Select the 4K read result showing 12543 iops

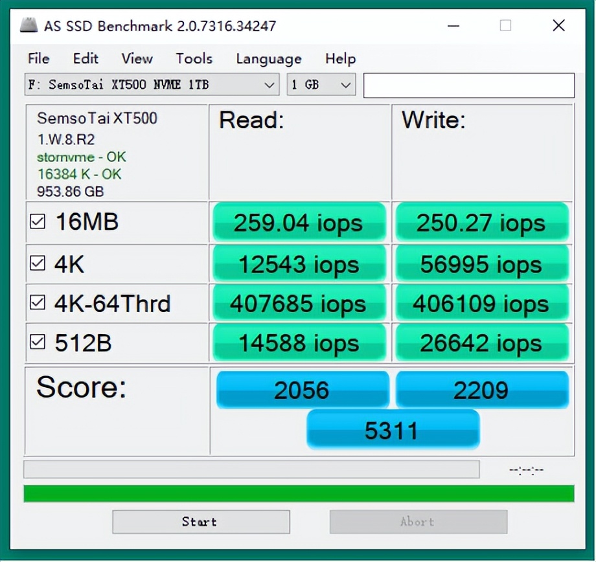click(299, 264)
